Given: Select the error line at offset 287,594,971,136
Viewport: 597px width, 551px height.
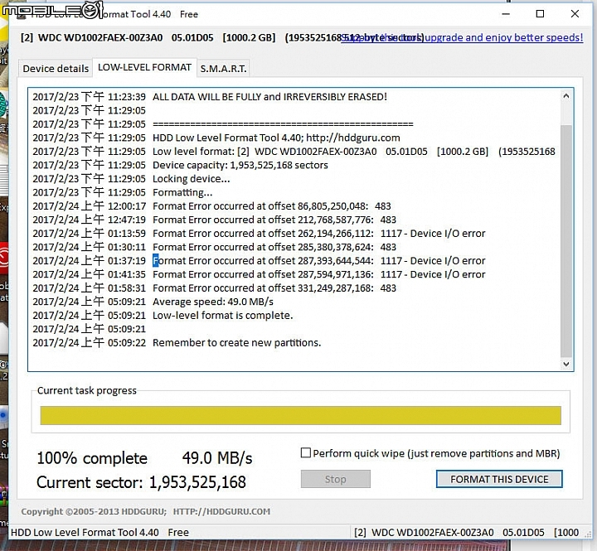Looking at the screenshot, I should pos(259,274).
